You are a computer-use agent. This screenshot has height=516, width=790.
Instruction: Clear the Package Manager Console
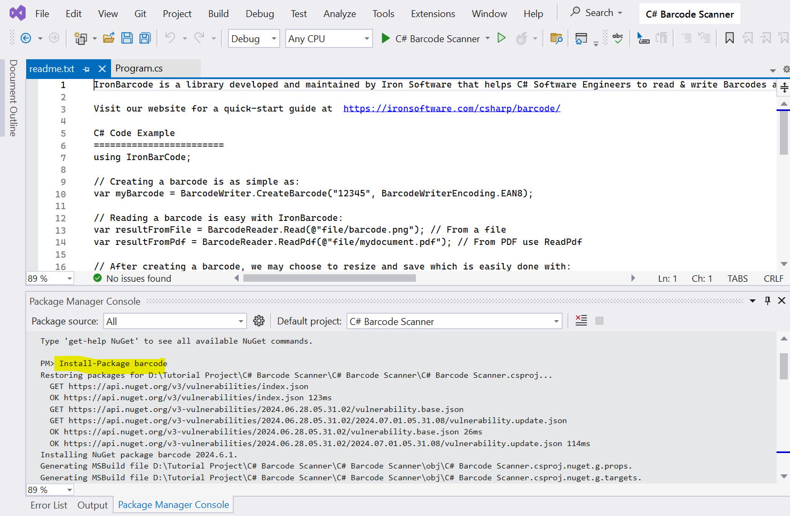581,320
